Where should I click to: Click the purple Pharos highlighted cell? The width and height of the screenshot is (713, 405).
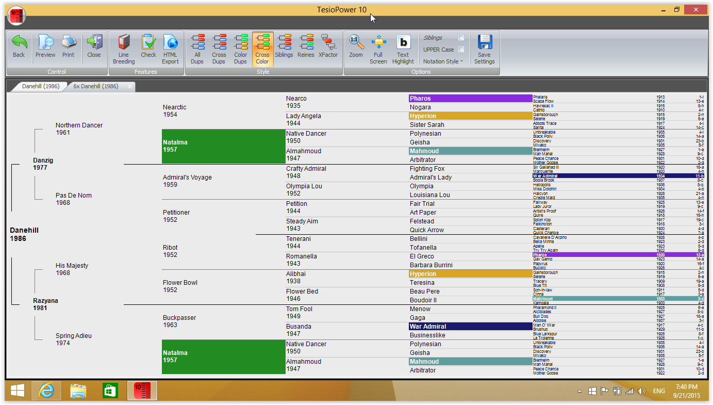tap(470, 99)
